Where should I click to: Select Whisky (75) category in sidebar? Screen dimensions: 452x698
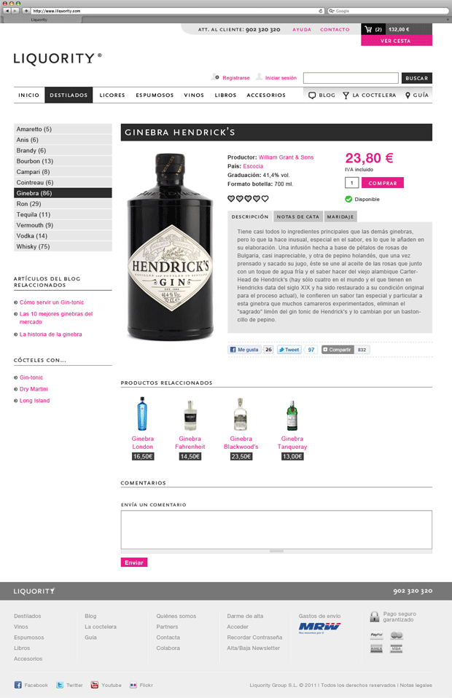(63, 246)
